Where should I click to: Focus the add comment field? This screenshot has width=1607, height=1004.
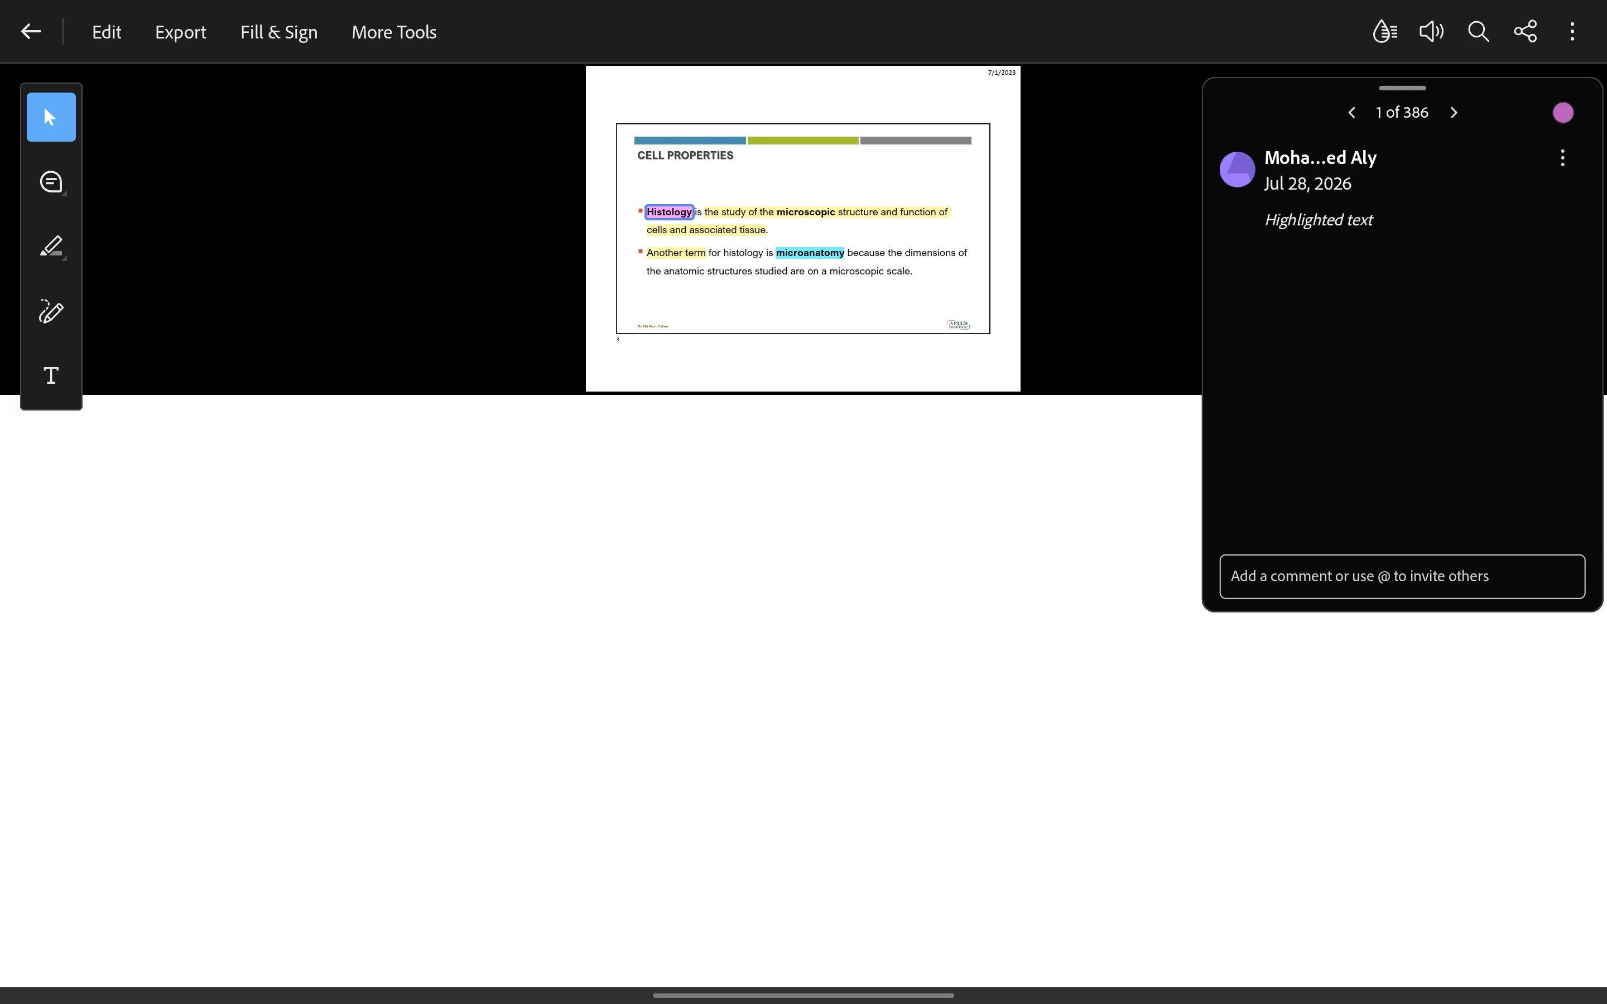[1402, 576]
